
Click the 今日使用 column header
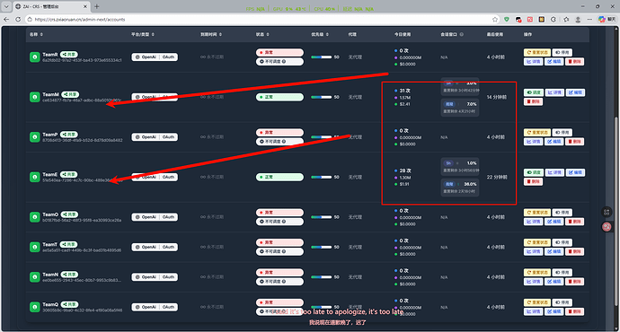[x=403, y=34]
